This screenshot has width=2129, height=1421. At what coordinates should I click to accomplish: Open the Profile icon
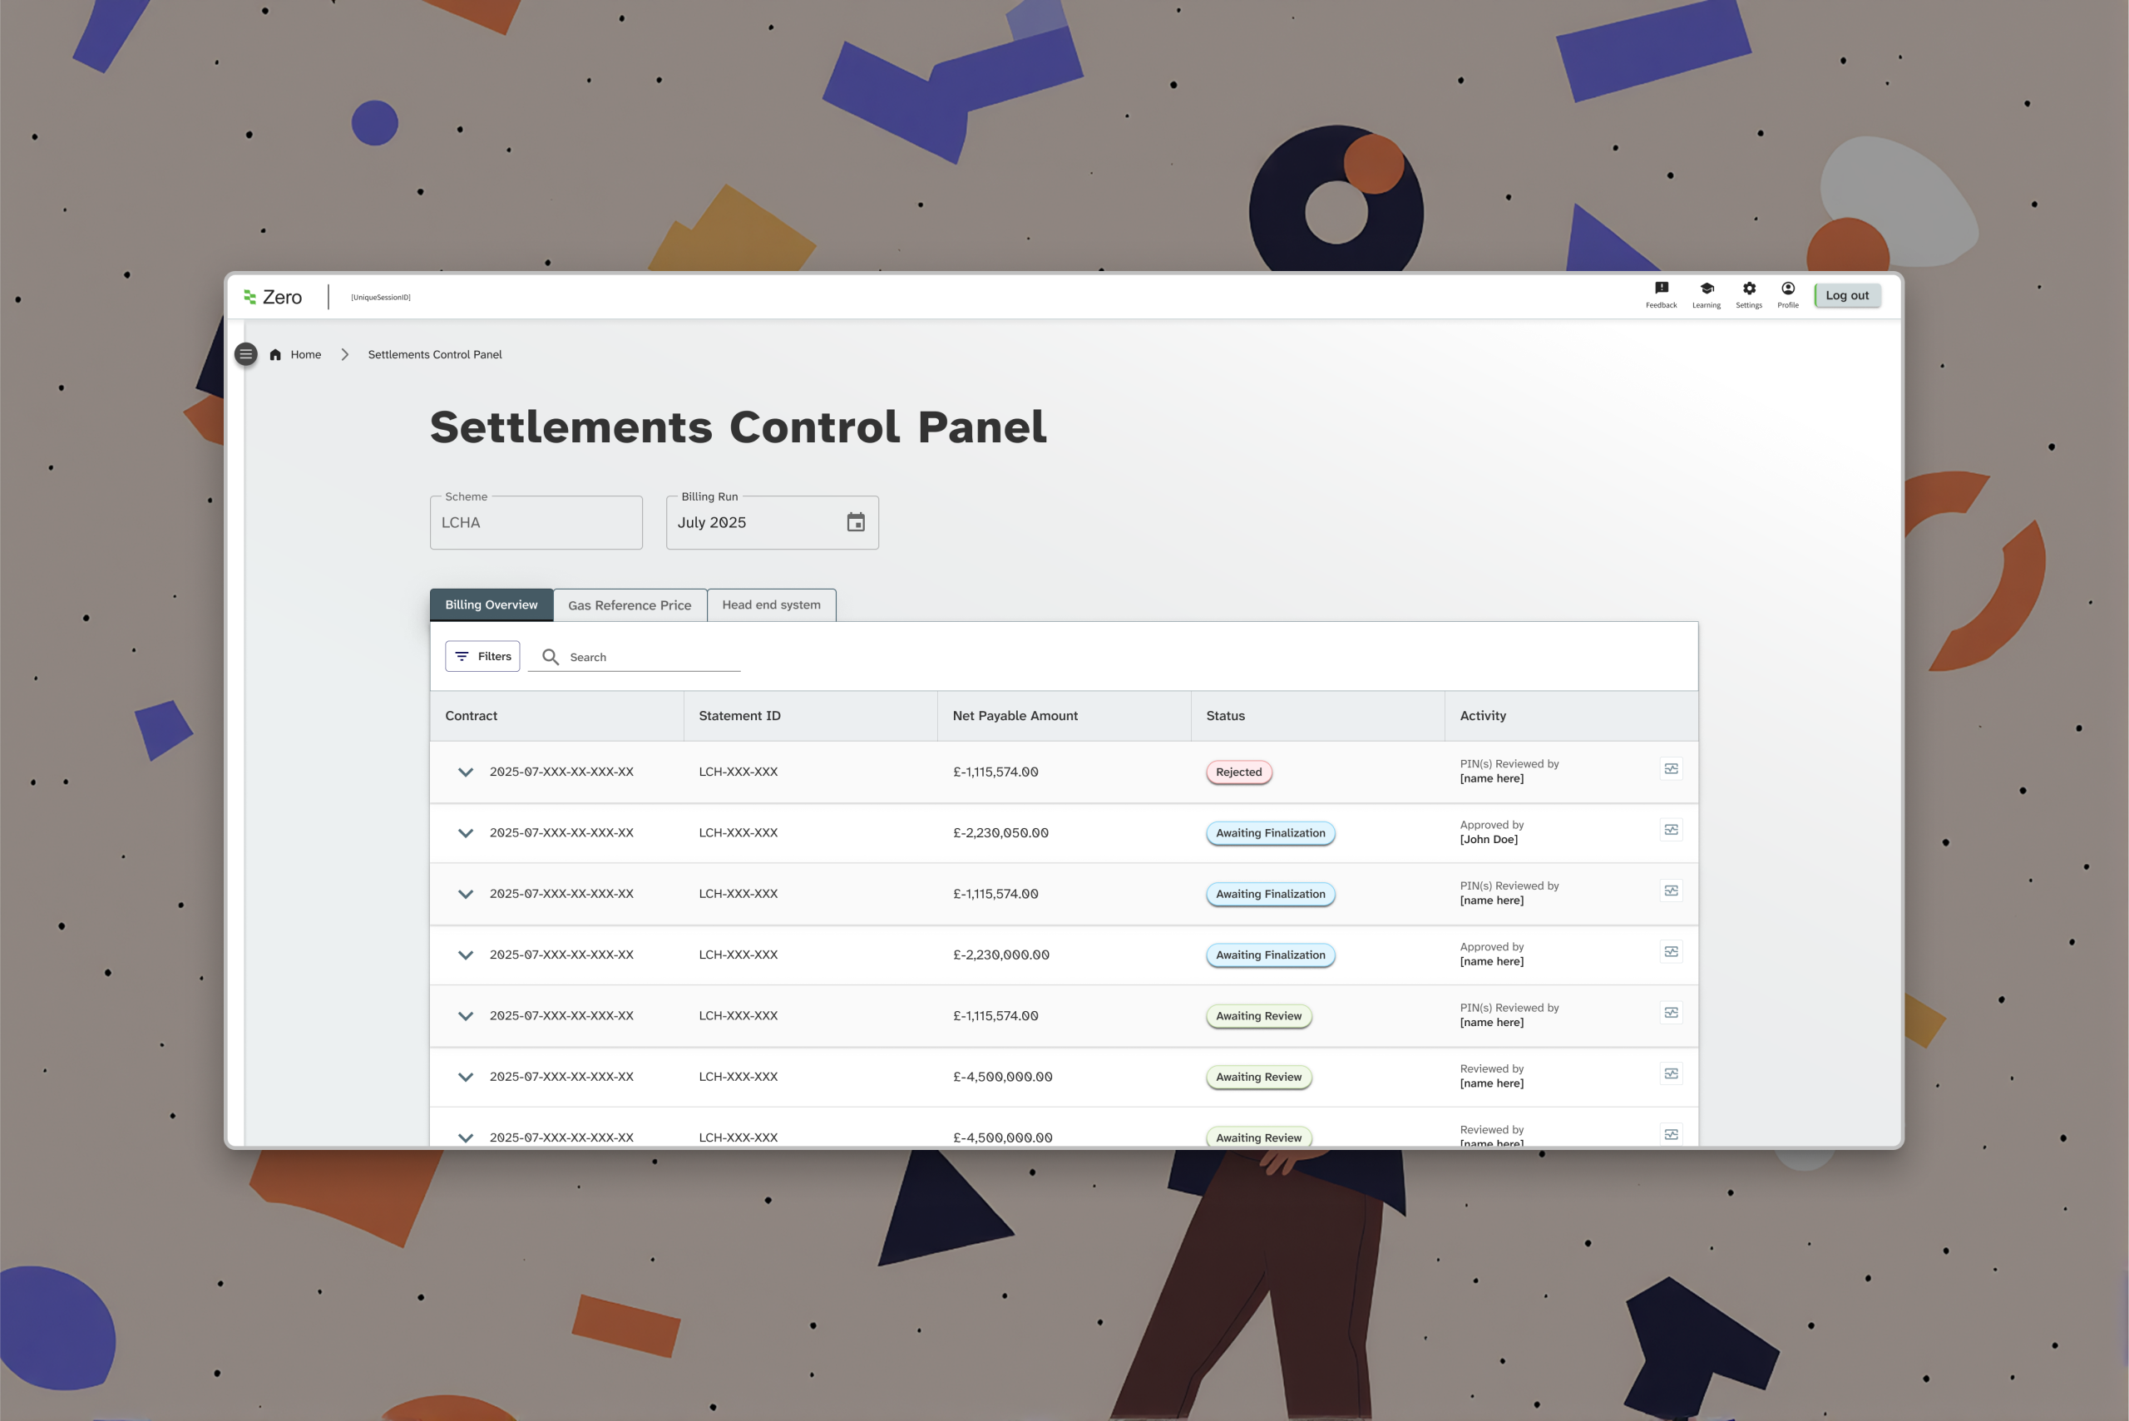1787,294
